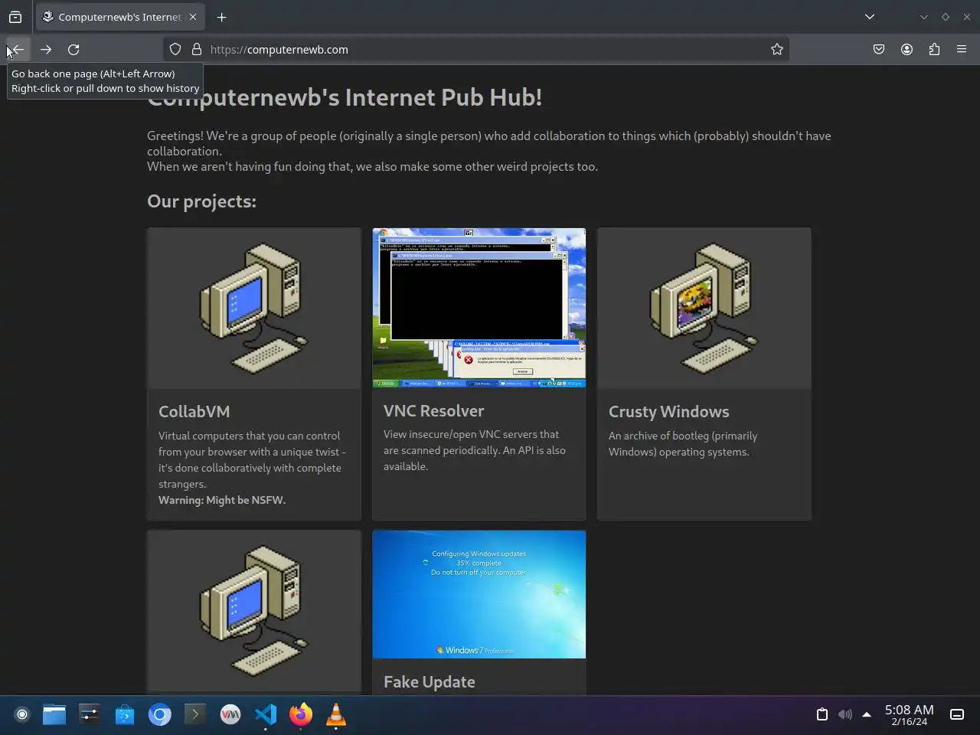Open the clipboard tray icon
This screenshot has width=980, height=735.
822,714
